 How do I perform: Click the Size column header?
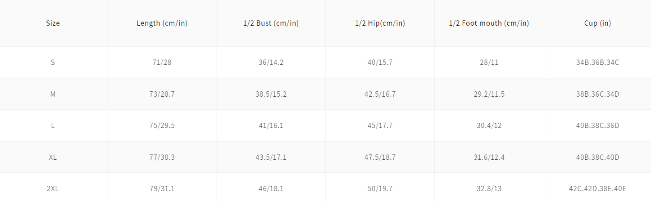pyautogui.click(x=53, y=23)
